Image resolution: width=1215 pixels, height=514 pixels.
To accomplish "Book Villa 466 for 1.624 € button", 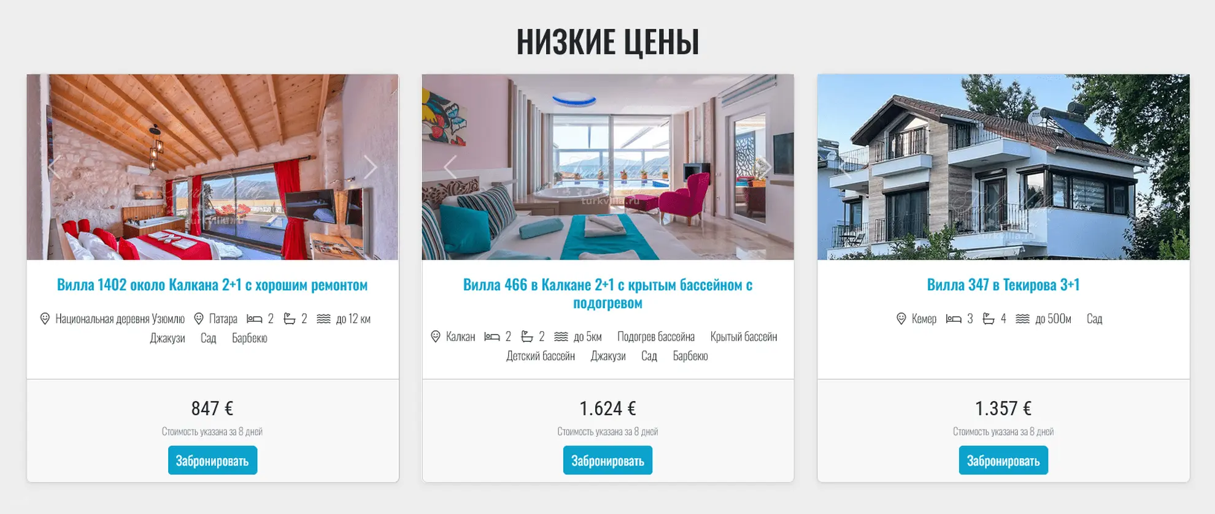I will click(x=607, y=460).
